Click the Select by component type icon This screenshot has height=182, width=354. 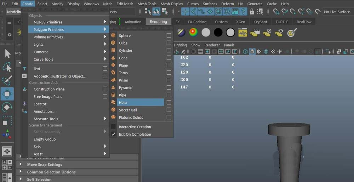[165, 12]
